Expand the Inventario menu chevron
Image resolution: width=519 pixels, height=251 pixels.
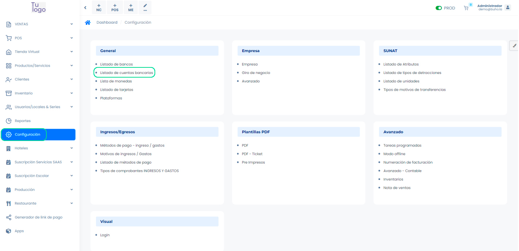point(72,93)
